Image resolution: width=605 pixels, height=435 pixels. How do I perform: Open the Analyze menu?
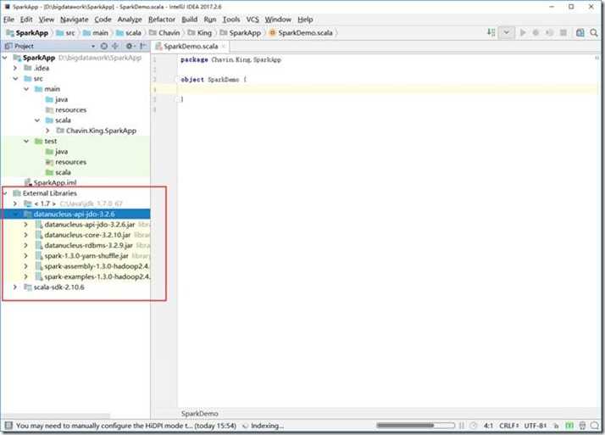click(x=130, y=20)
